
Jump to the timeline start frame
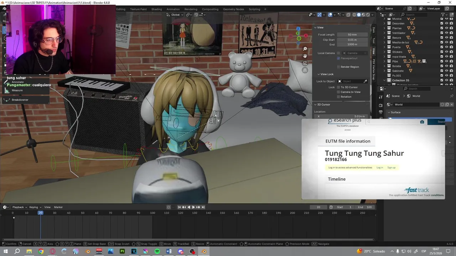179,207
